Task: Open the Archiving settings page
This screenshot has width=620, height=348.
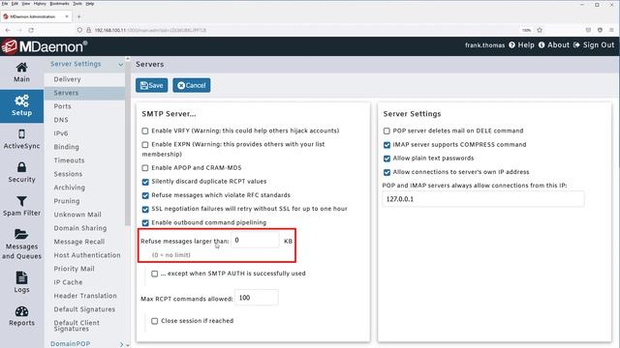Action: click(69, 188)
